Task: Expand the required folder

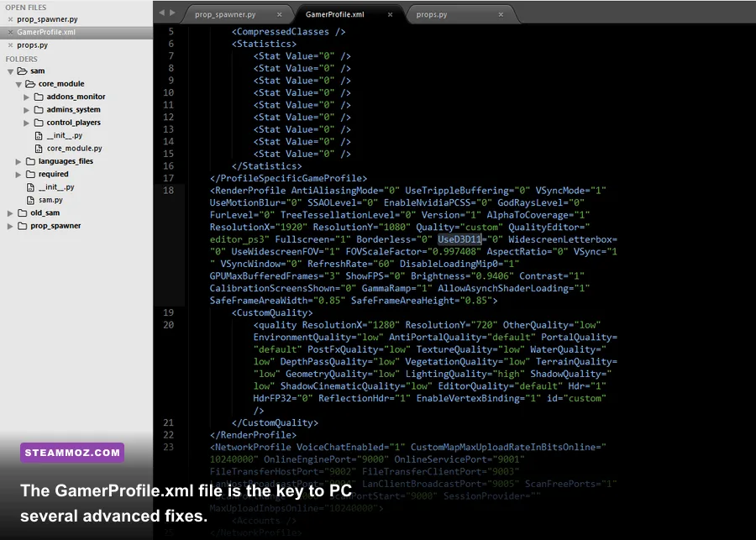Action: 18,175
